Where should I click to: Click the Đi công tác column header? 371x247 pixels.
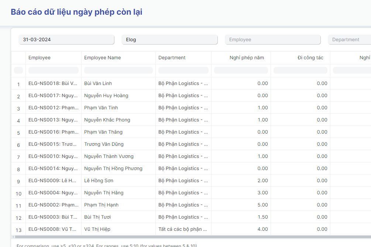pyautogui.click(x=310, y=58)
